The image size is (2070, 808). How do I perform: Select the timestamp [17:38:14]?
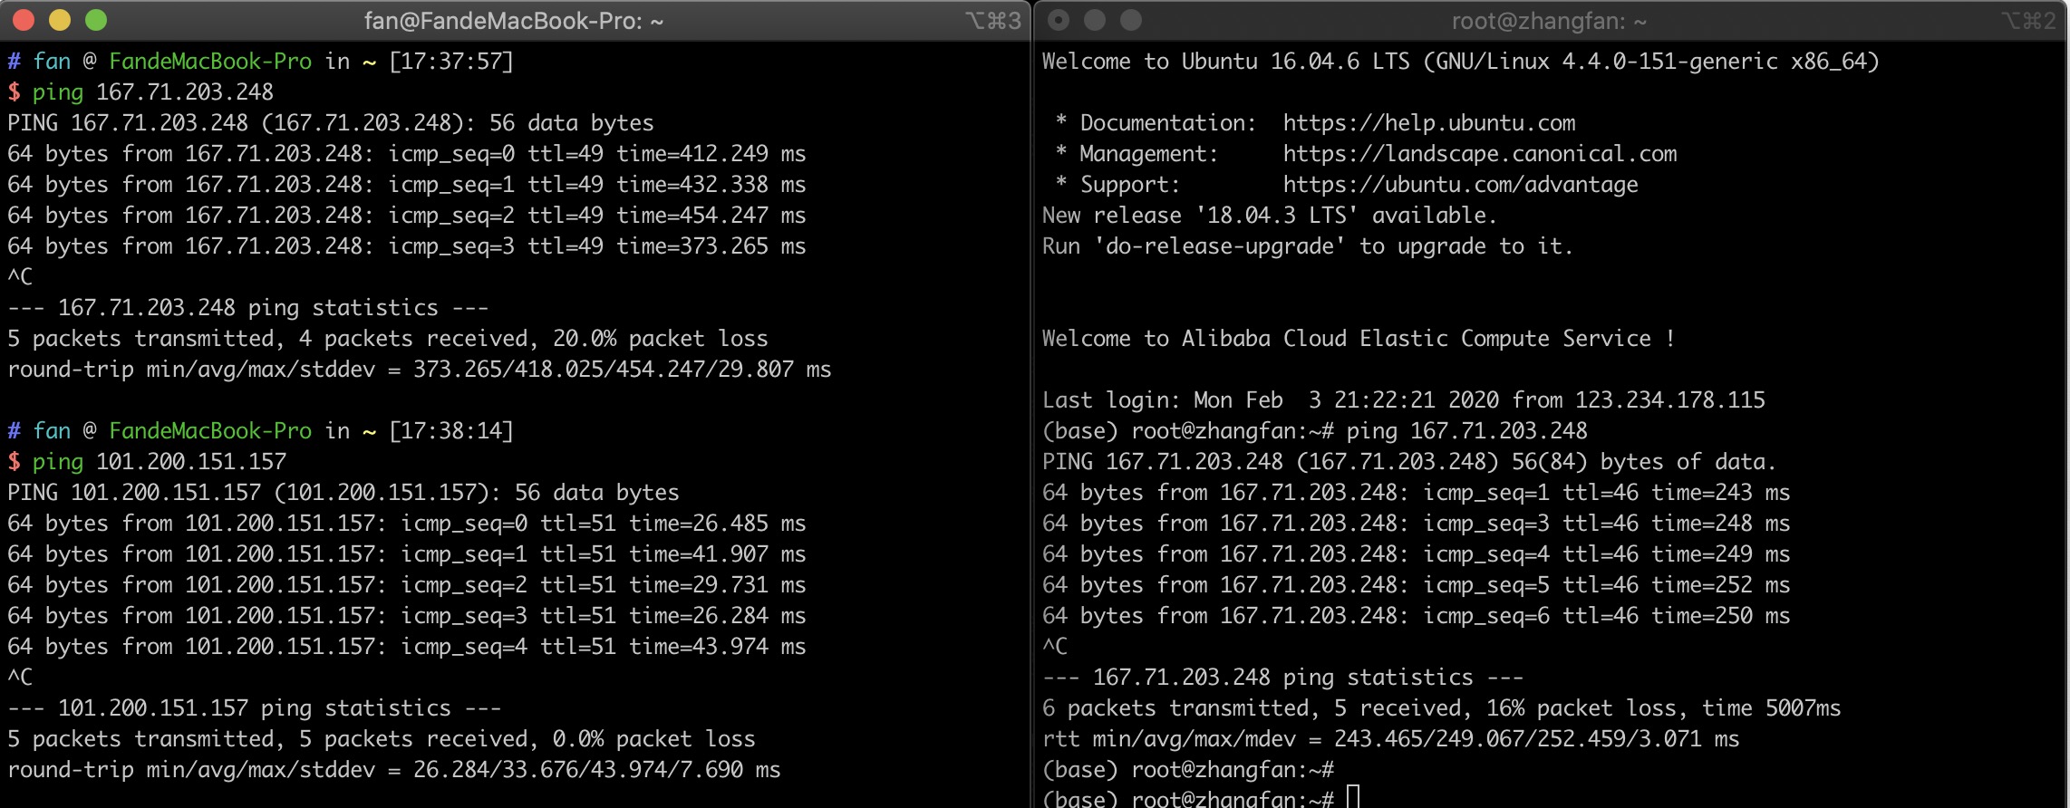[x=451, y=430]
